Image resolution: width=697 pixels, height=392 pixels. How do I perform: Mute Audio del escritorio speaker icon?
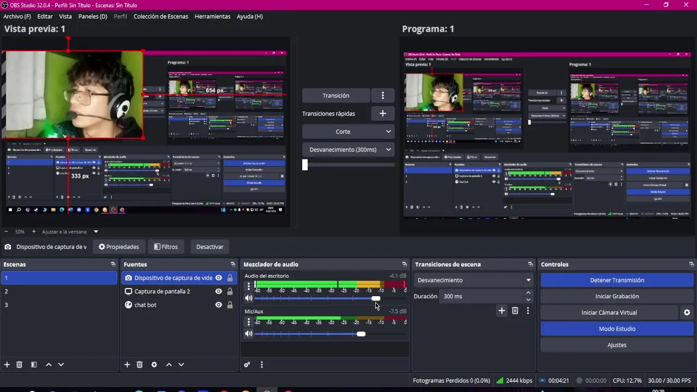click(249, 298)
